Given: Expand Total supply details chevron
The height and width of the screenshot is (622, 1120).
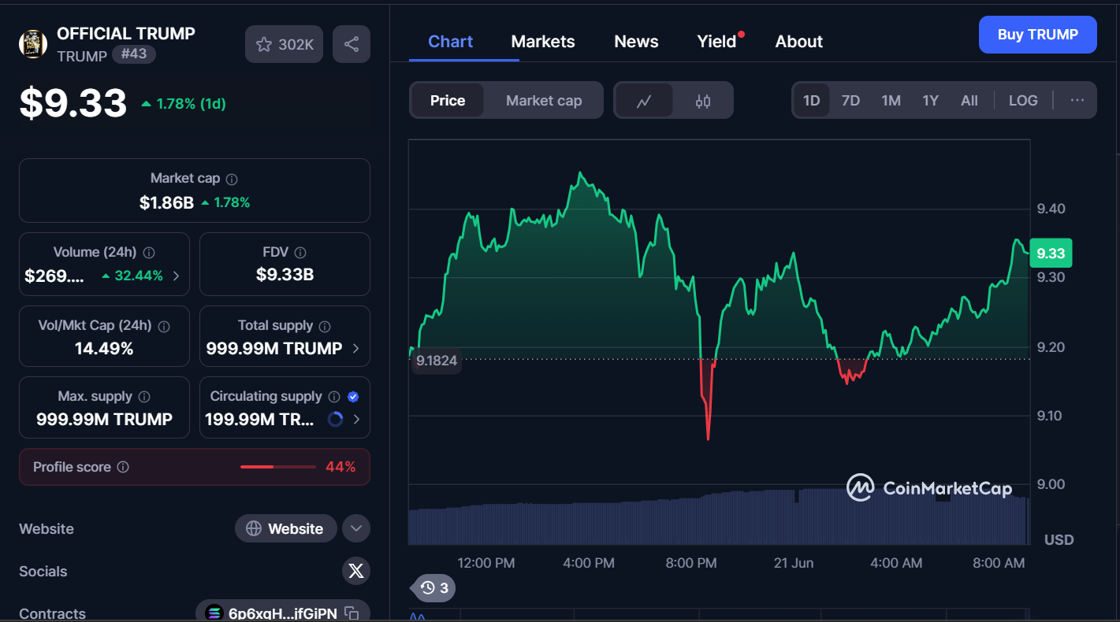Looking at the screenshot, I should pyautogui.click(x=356, y=349).
